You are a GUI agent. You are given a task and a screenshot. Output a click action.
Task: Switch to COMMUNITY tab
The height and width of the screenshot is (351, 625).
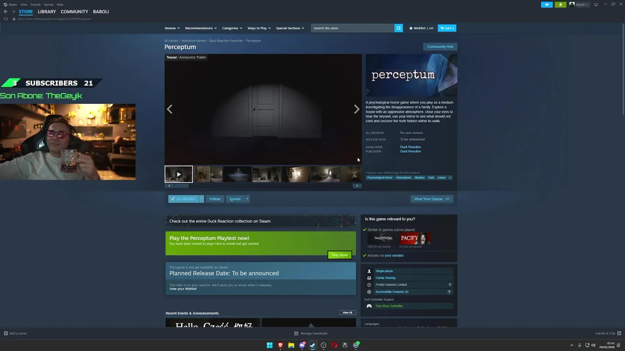(x=75, y=12)
